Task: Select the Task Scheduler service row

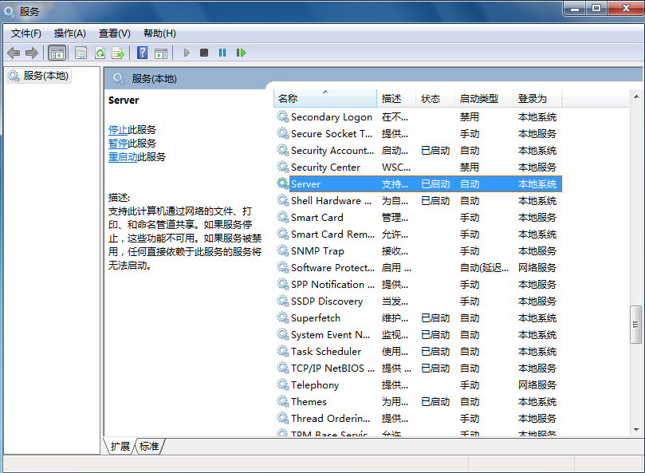Action: pos(325,352)
